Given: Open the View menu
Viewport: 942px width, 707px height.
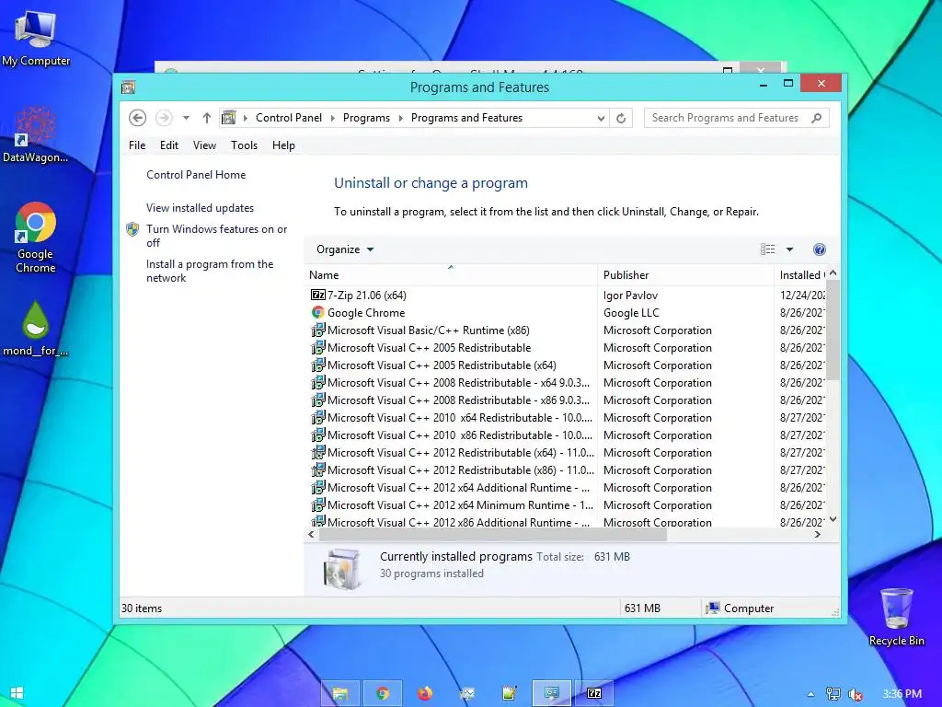Looking at the screenshot, I should point(204,145).
